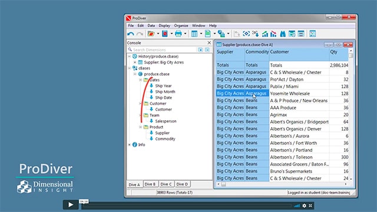
Task: Click the green report document icon
Action: (x=208, y=34)
